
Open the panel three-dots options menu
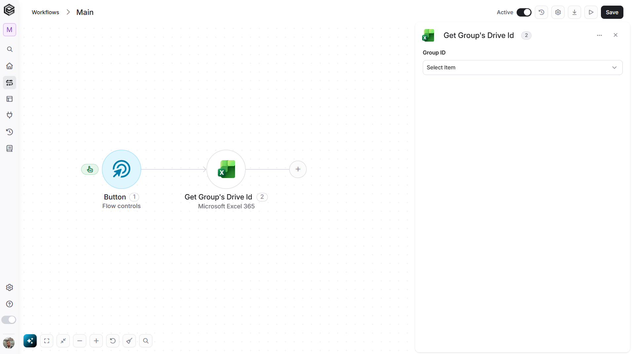click(x=599, y=35)
